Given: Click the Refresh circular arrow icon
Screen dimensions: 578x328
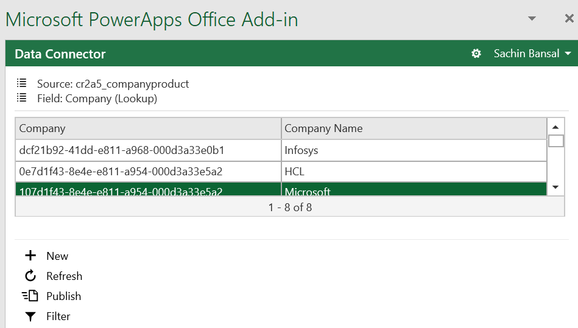Looking at the screenshot, I should click(x=30, y=276).
